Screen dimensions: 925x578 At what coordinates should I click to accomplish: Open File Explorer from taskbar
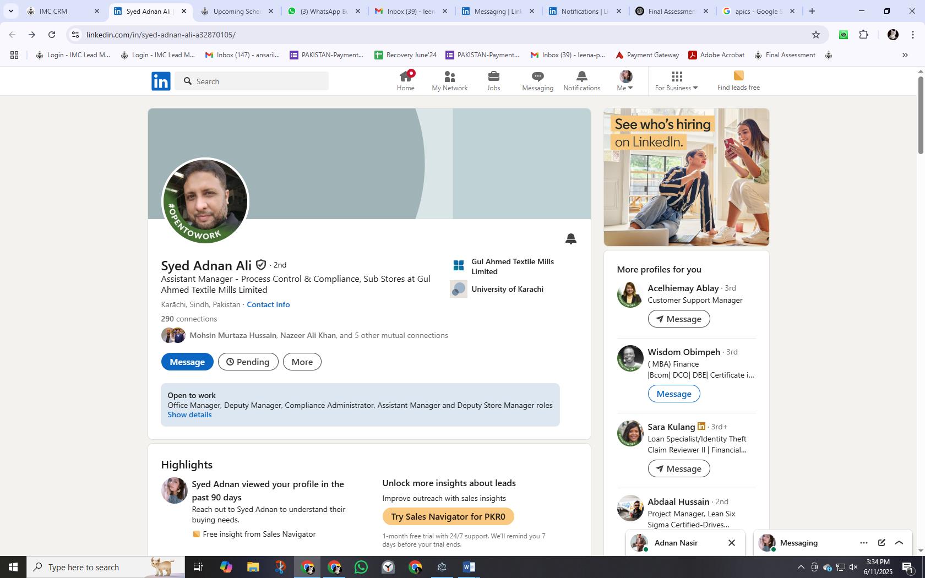coord(253,567)
